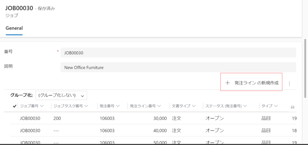Expand the ジョブタスク番号 column sort menu

click(x=86, y=106)
